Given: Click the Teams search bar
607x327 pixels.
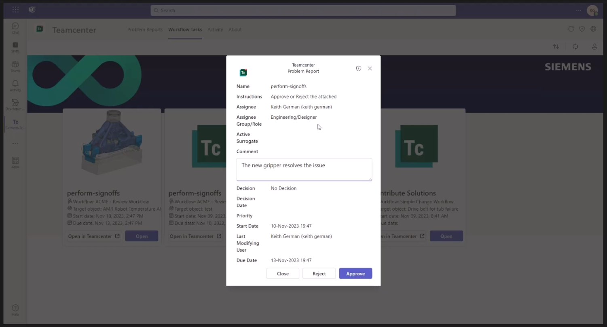Looking at the screenshot, I should pos(303,10).
